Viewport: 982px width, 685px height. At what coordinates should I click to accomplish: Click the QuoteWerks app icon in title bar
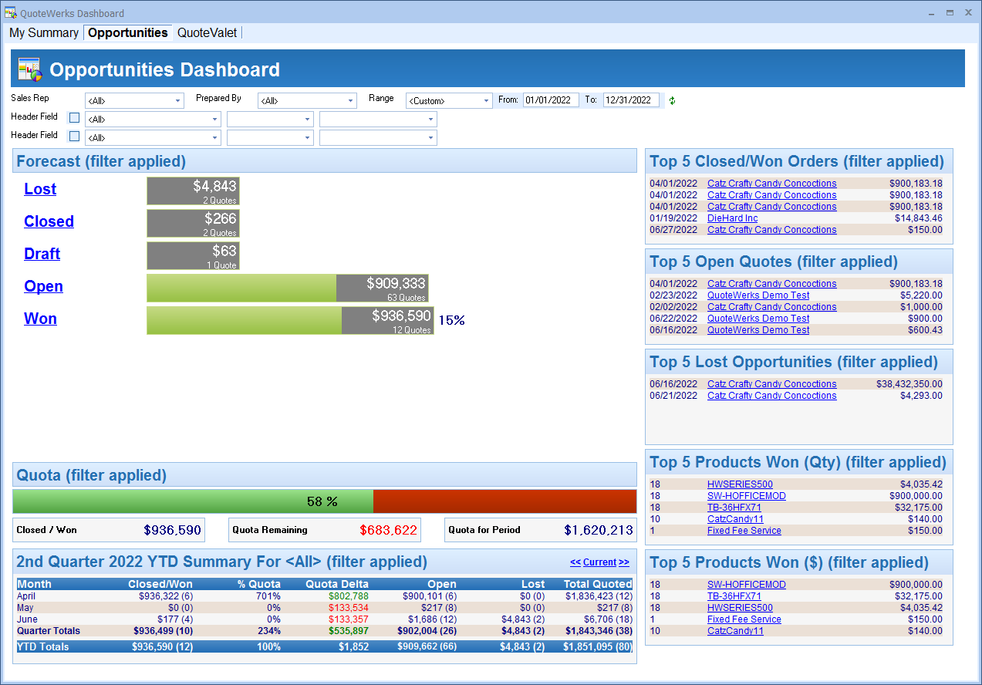click(x=10, y=13)
